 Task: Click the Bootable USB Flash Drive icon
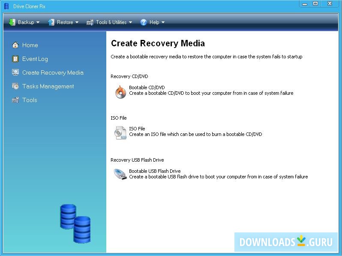[x=120, y=174]
